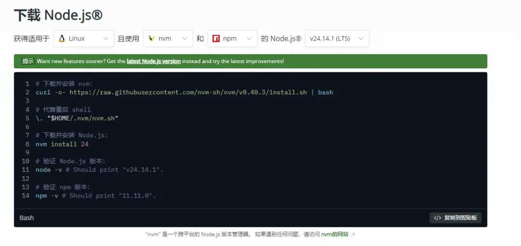Click the node -v command line

[x=100, y=170]
